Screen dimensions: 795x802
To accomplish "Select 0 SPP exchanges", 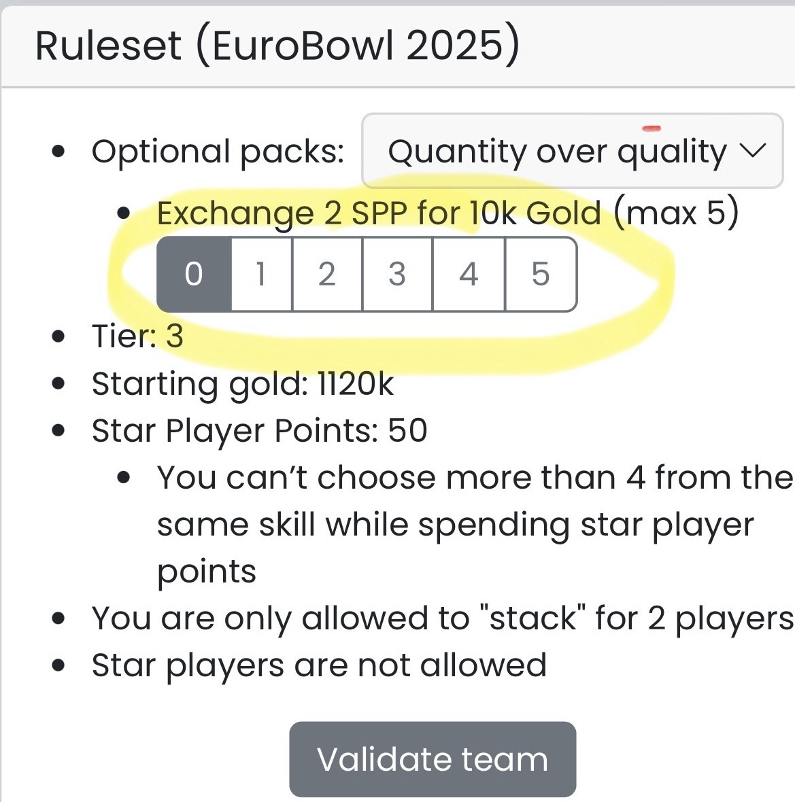I will [194, 275].
